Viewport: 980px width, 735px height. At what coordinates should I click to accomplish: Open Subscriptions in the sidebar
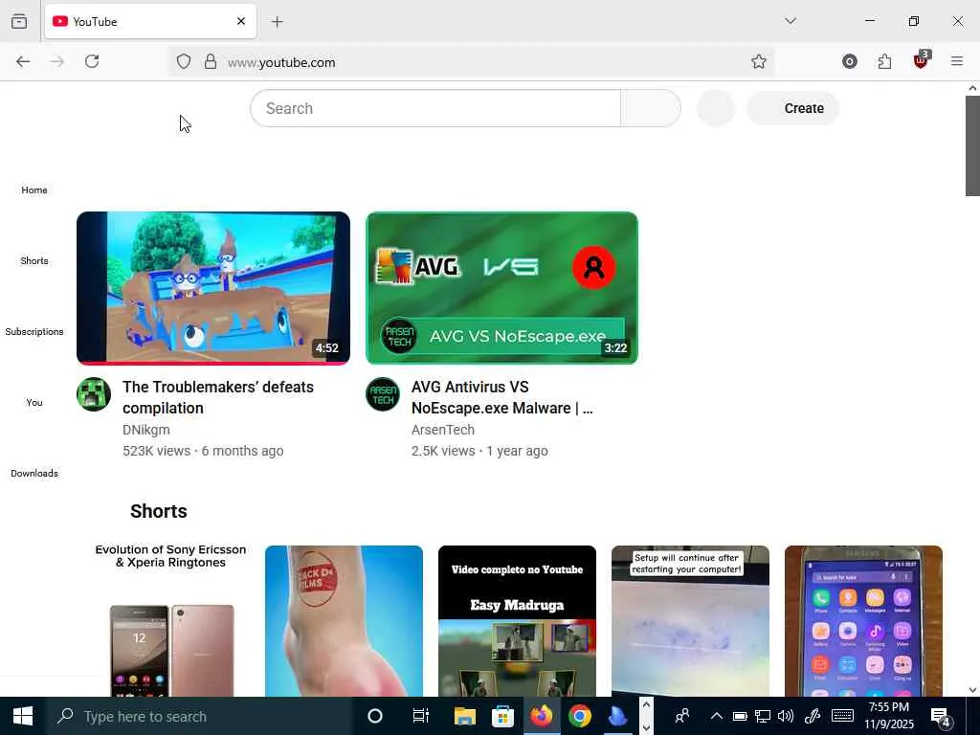tap(34, 331)
